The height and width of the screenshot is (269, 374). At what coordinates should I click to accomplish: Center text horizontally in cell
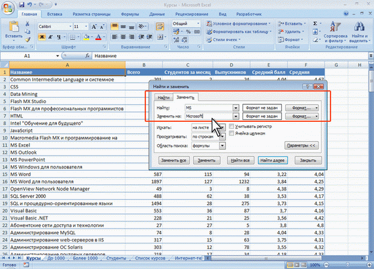pos(123,37)
